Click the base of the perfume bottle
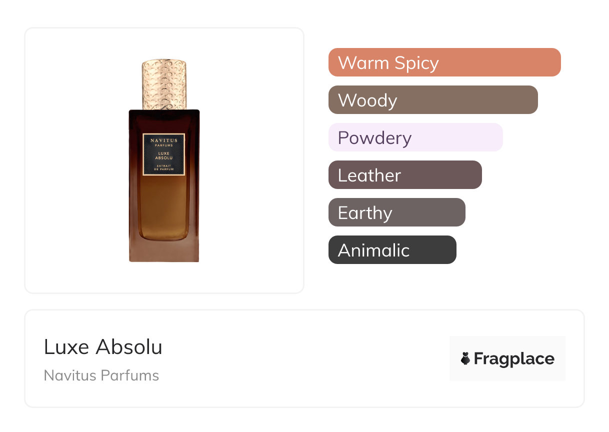The height and width of the screenshot is (432, 609). point(164,251)
